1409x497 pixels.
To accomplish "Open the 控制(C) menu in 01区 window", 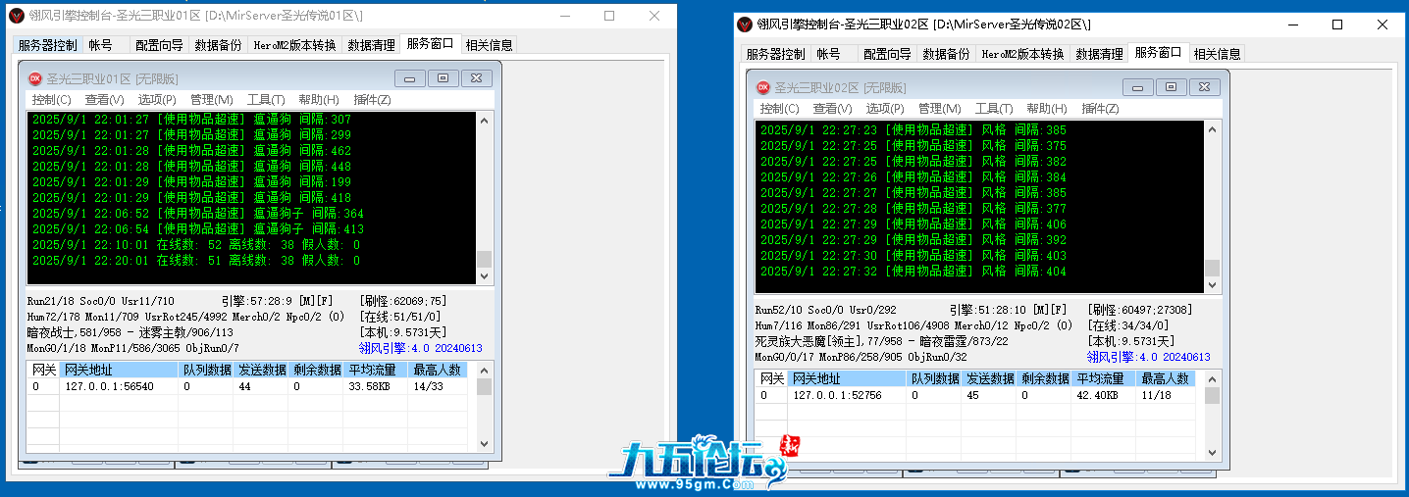I will click(51, 100).
